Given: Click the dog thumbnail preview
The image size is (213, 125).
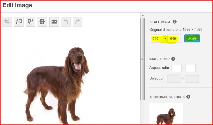Looking at the screenshot, I should 166,114.
